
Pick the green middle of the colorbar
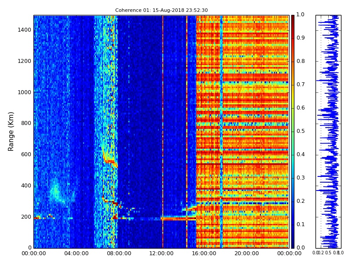tap(293, 132)
